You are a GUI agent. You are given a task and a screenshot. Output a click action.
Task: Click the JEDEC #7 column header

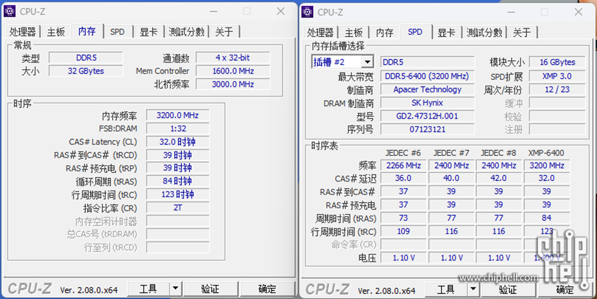pos(451,153)
